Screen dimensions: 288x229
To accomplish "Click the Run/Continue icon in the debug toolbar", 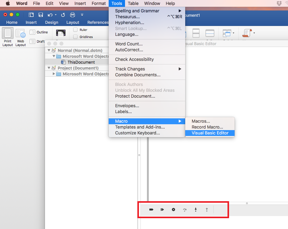I will point(162,210).
